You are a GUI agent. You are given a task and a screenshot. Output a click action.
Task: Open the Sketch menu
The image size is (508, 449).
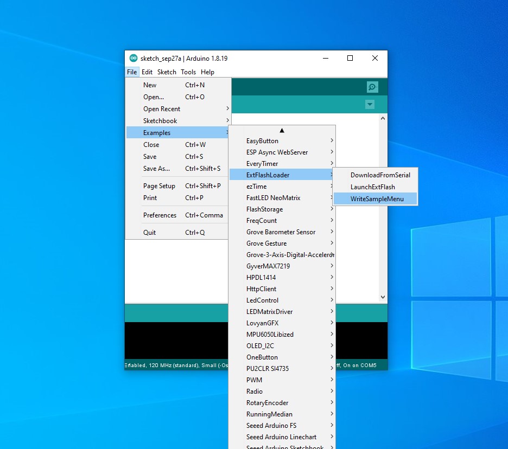click(x=167, y=72)
